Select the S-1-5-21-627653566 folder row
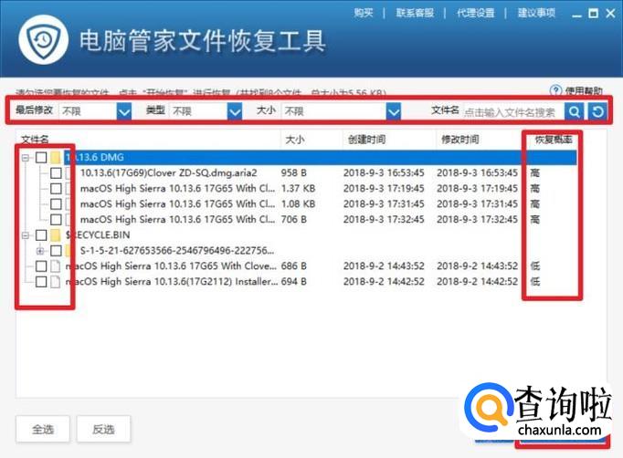 coord(298,250)
